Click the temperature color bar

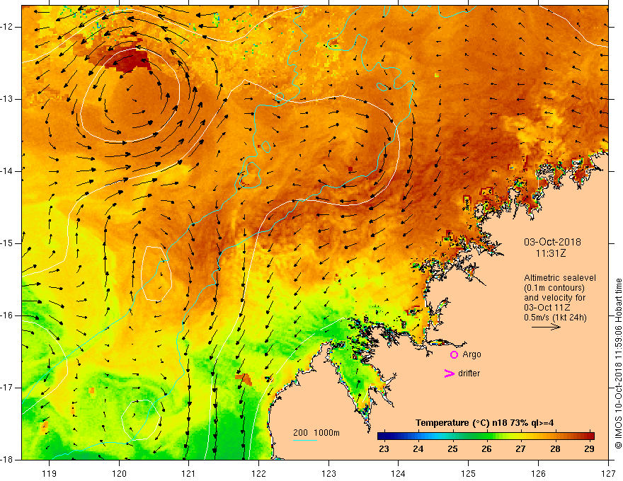486,436
